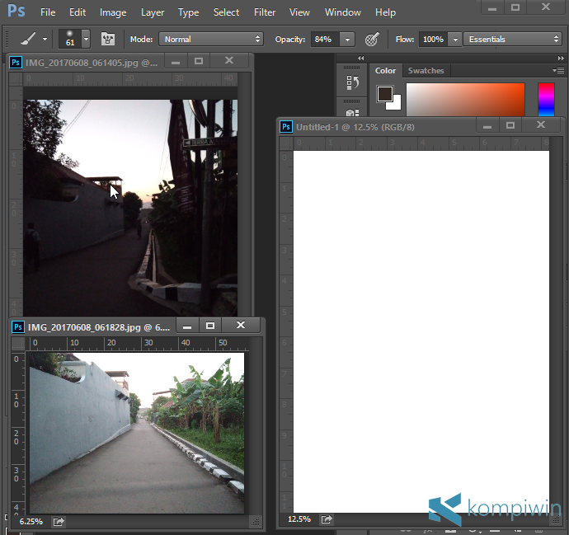Open the File menu

48,12
